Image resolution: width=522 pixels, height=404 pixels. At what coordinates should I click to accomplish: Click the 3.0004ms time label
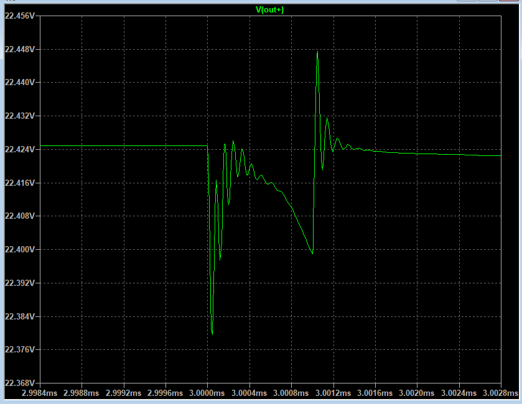(249, 393)
